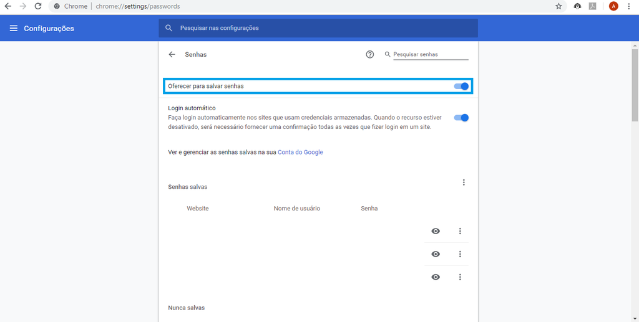
Task: Click the Login automático label
Action: coord(192,108)
